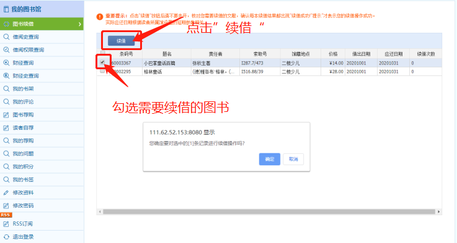Click the 我的问题 search icon
This screenshot has height=243, width=457.
click(x=6, y=153)
